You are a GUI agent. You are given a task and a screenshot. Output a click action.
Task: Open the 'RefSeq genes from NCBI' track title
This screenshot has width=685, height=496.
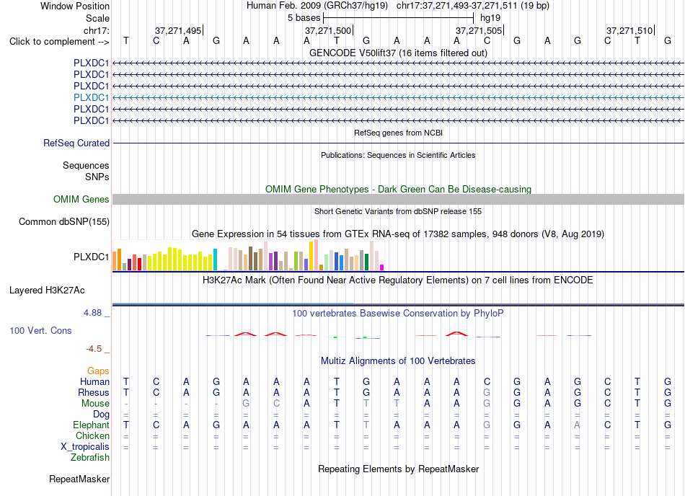click(398, 133)
